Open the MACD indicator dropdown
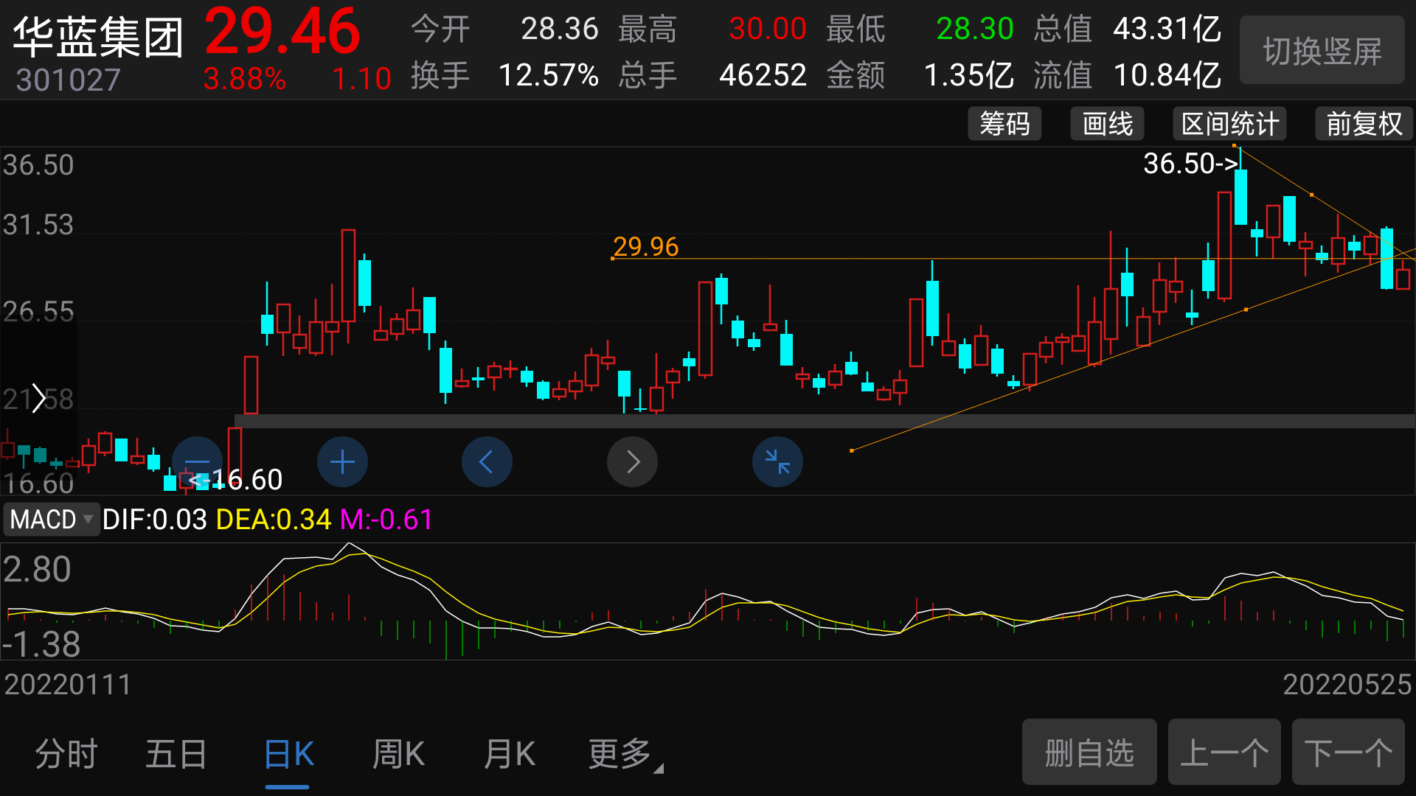This screenshot has width=1416, height=796. 51,519
